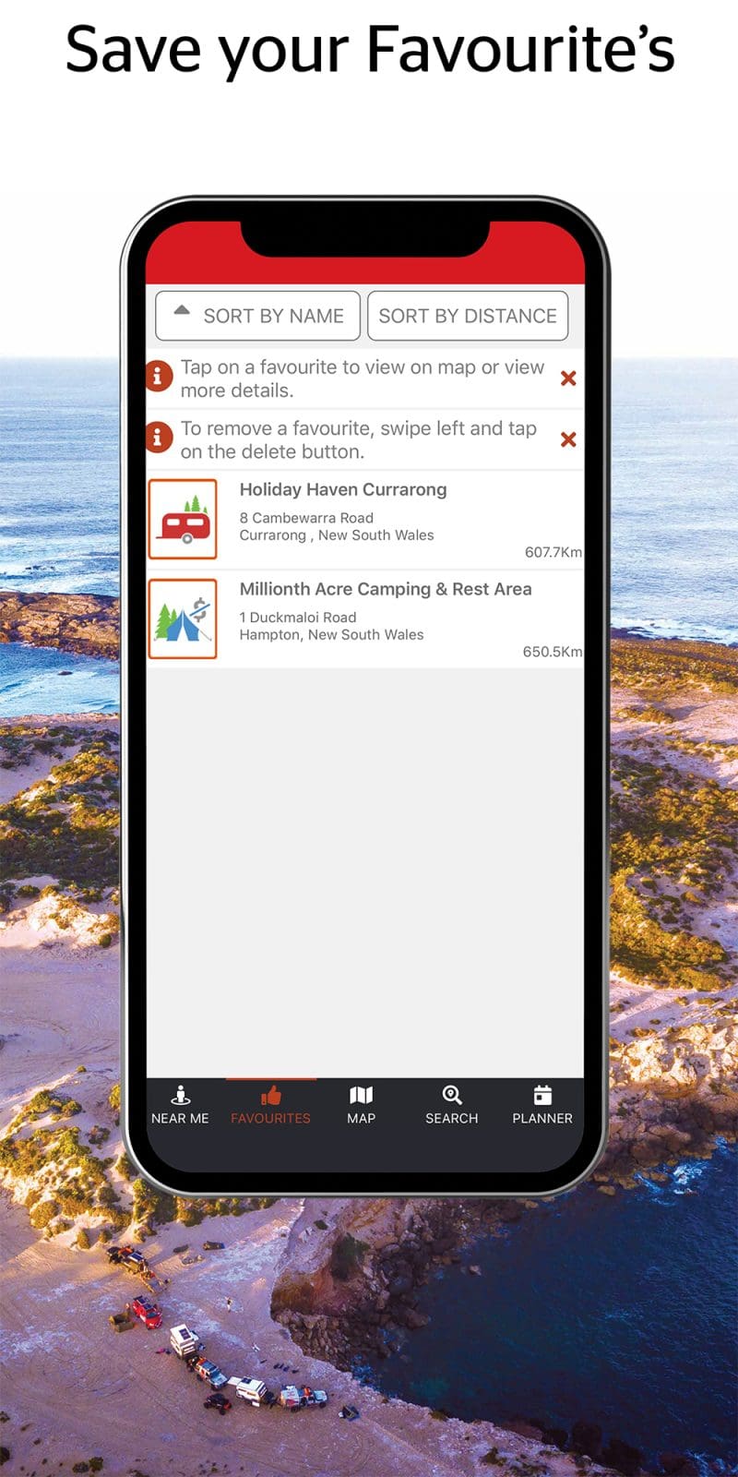Screen dimensions: 738x1477
Task: Go to the Planner tab
Action: coord(542,1105)
